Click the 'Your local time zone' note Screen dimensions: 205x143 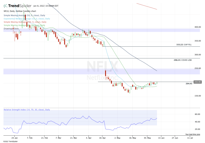point(193,134)
